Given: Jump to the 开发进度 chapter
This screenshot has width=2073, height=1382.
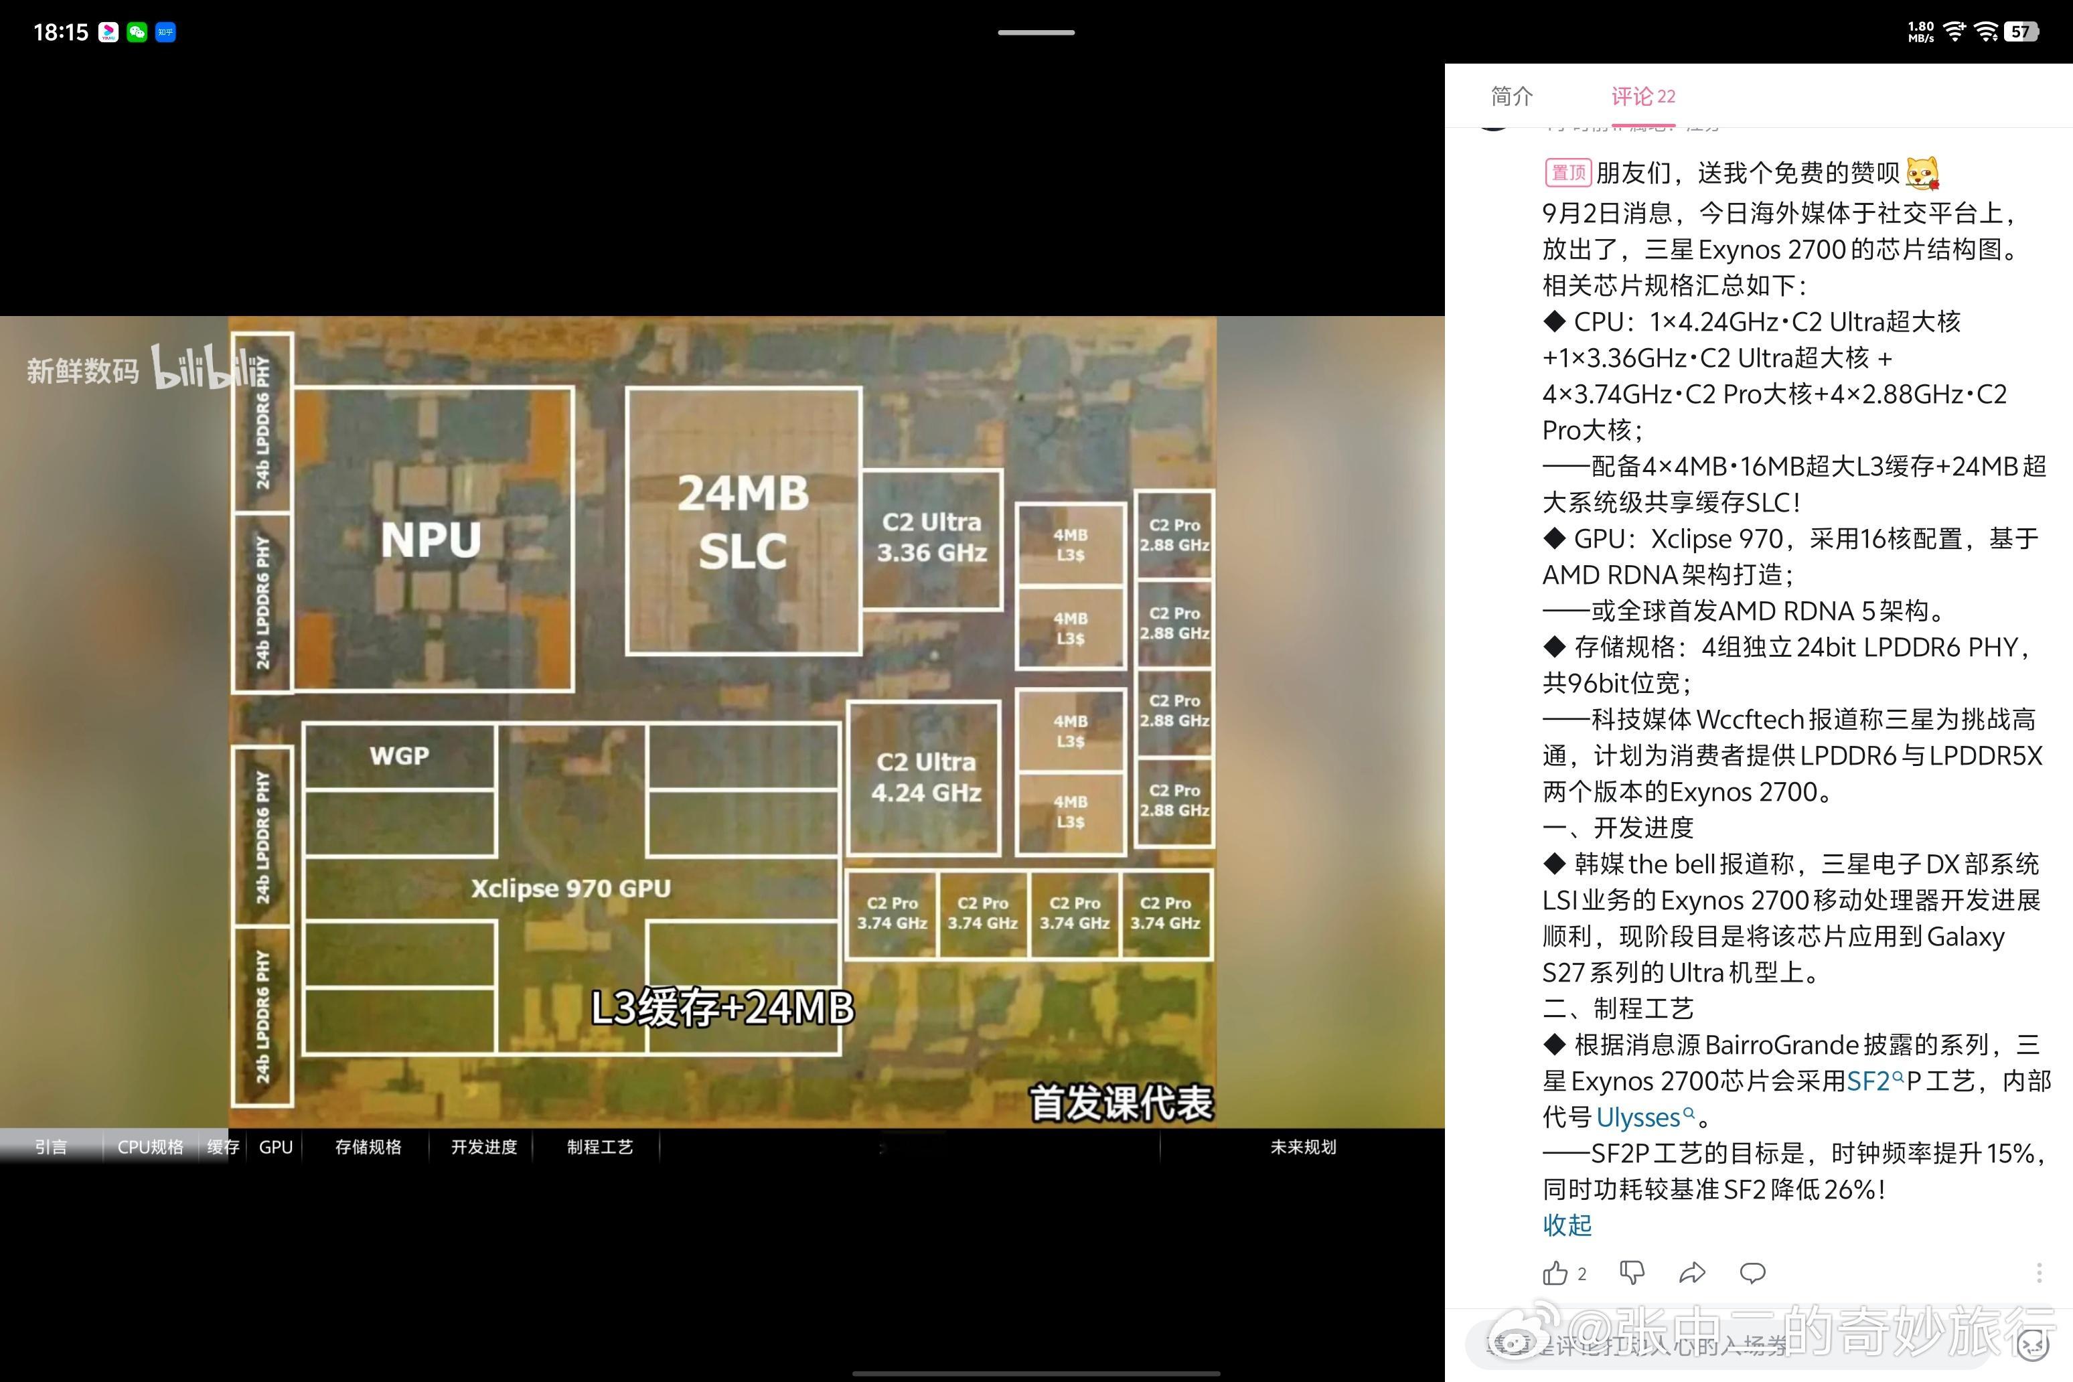Looking at the screenshot, I should coord(484,1147).
